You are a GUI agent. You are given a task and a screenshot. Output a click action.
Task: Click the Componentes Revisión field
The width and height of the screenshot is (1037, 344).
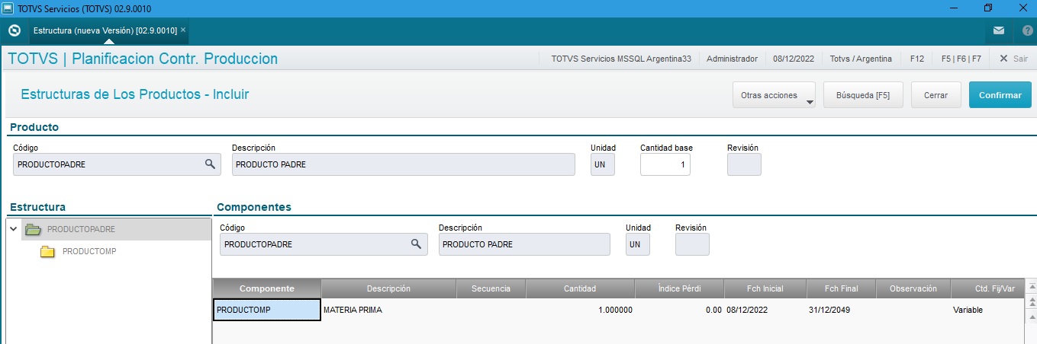(692, 244)
